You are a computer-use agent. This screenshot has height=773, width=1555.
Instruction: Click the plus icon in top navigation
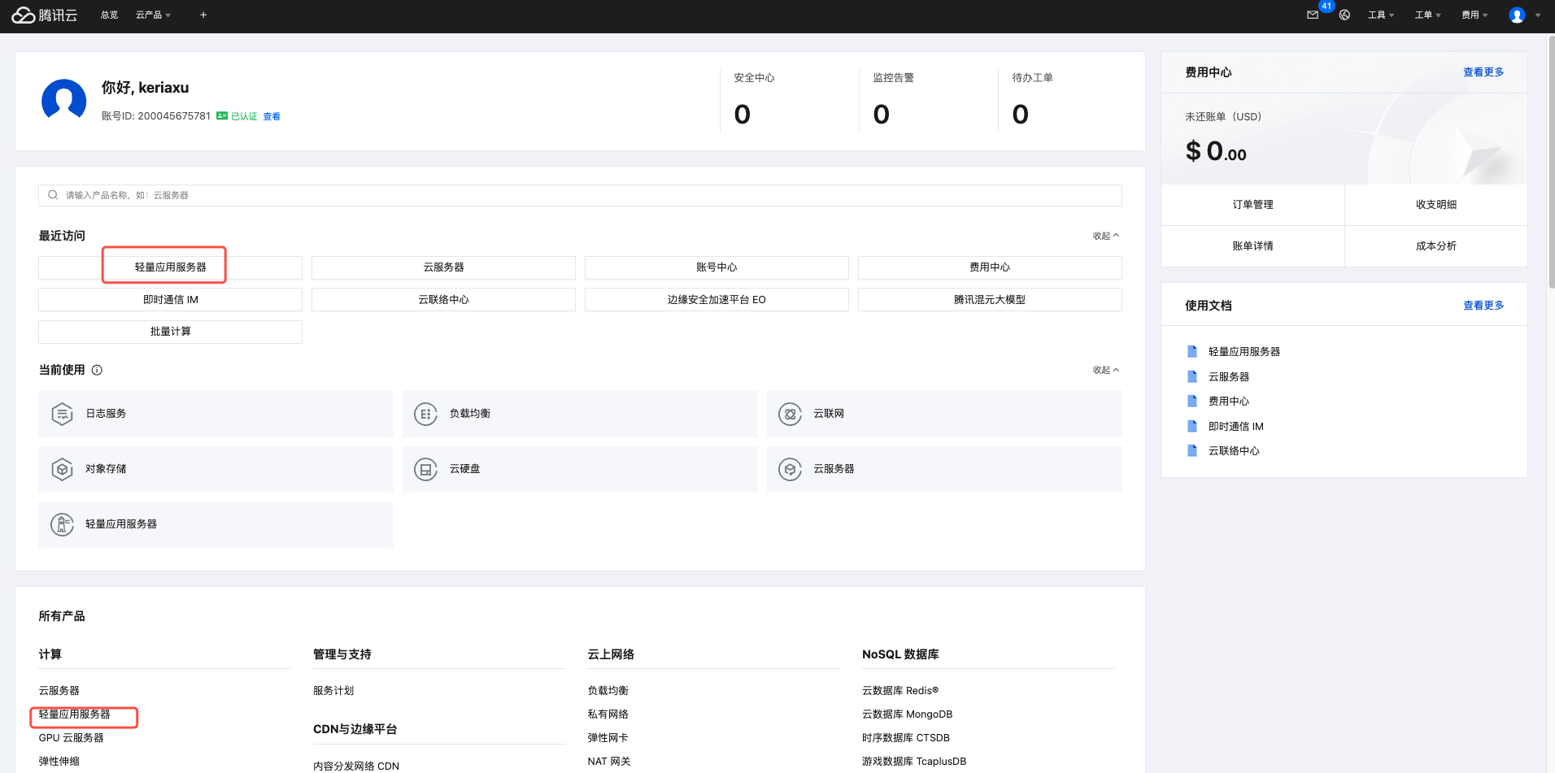click(203, 15)
